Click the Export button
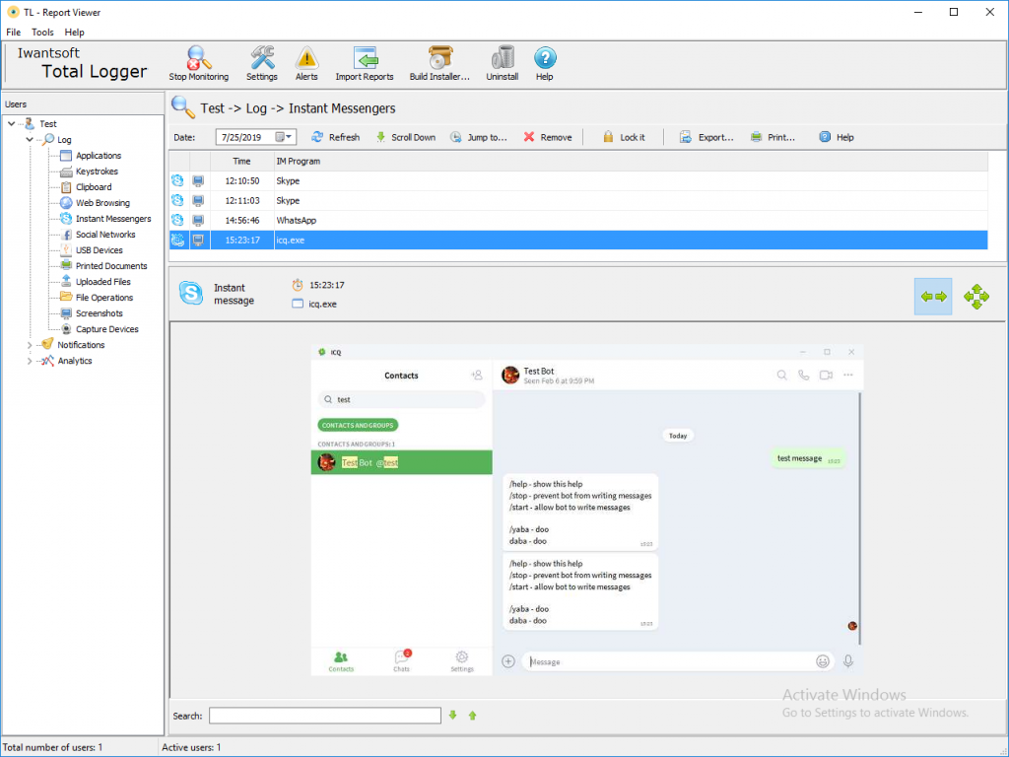 coord(706,137)
